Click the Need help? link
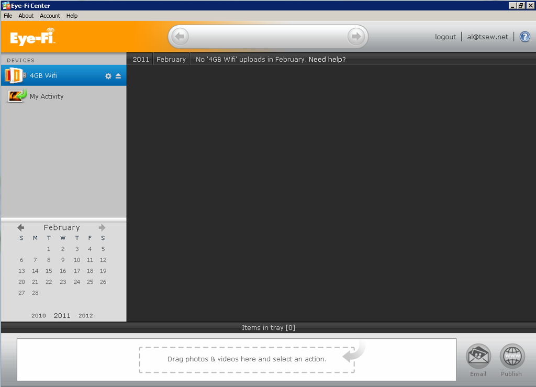The height and width of the screenshot is (387, 536). coord(327,60)
